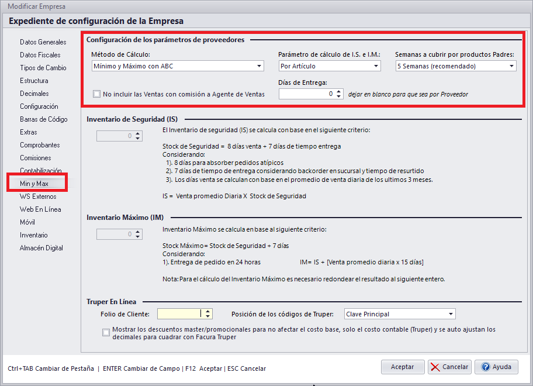
Task: Open the Datos Fiscales section
Action: pyautogui.click(x=40, y=55)
